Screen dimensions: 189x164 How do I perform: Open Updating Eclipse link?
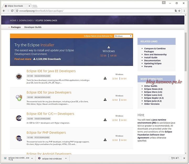point(153,63)
